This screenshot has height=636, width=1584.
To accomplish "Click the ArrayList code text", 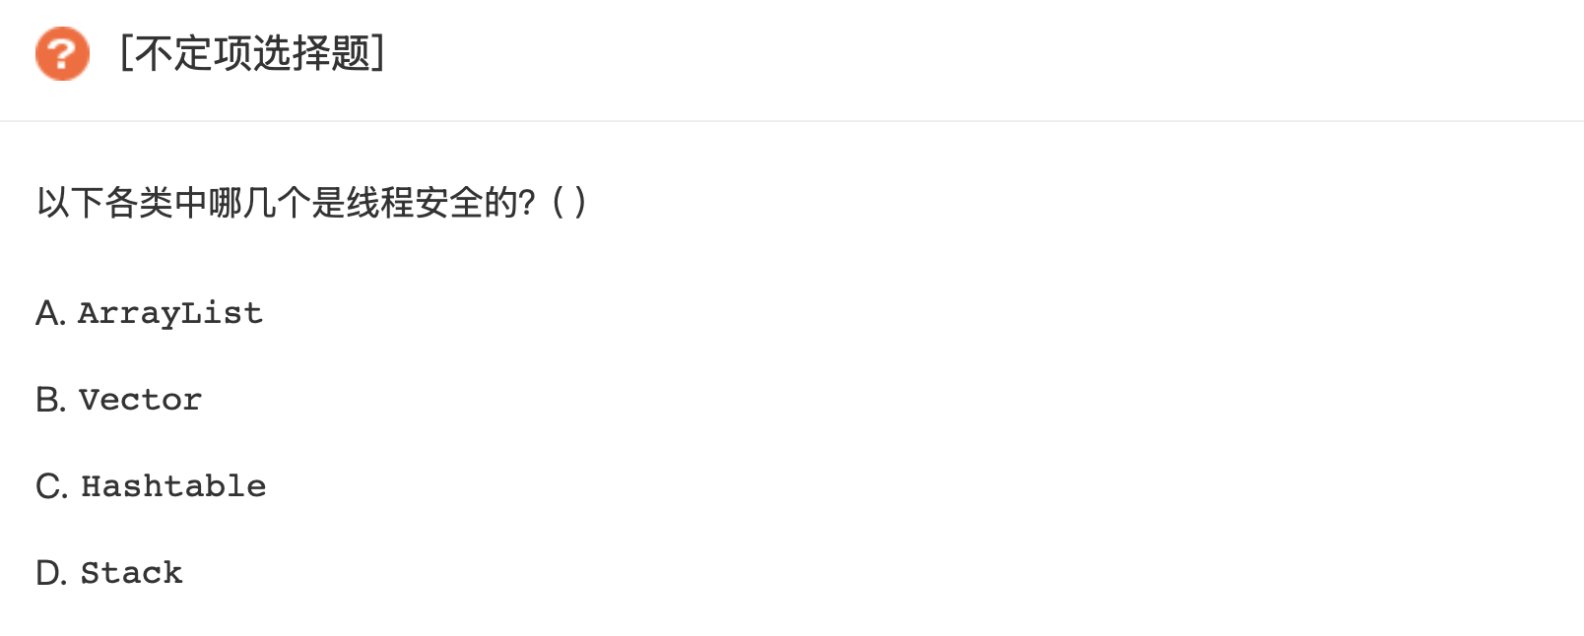I will (x=170, y=313).
